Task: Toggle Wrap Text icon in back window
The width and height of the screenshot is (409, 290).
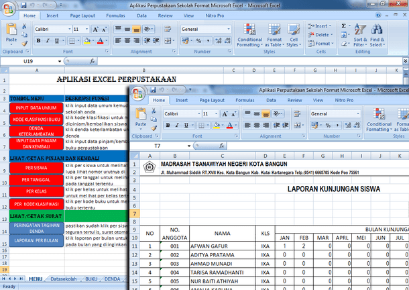Action: [168, 29]
